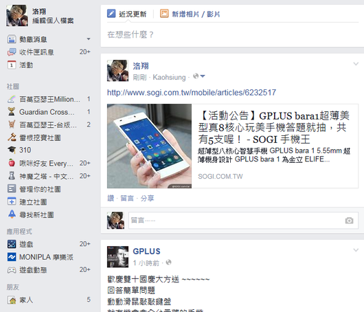Image resolution: width=364 pixels, height=312 pixels.
Task: Click the 雷根挖寶社團 gavel icon
Action: click(x=12, y=137)
